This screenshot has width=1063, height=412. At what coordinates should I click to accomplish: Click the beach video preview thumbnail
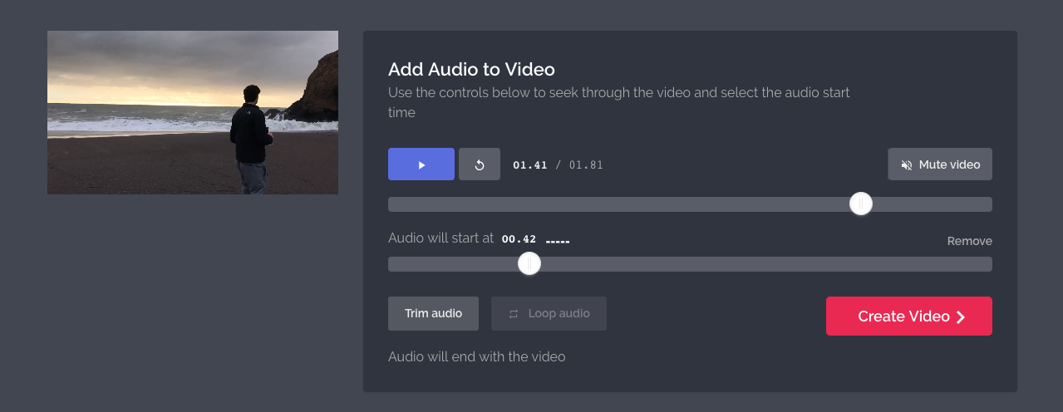coord(193,112)
